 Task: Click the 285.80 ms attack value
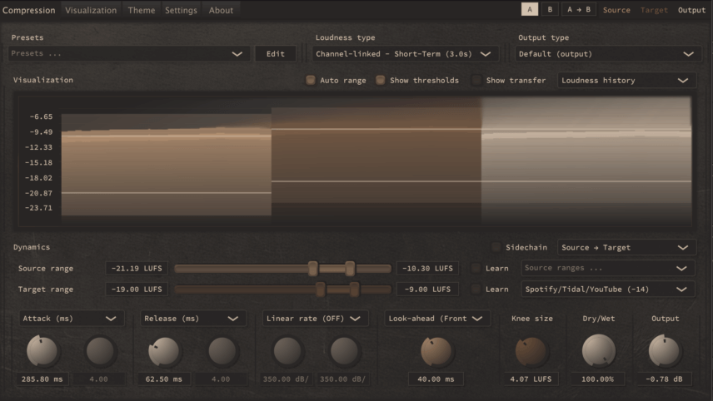[42, 379]
